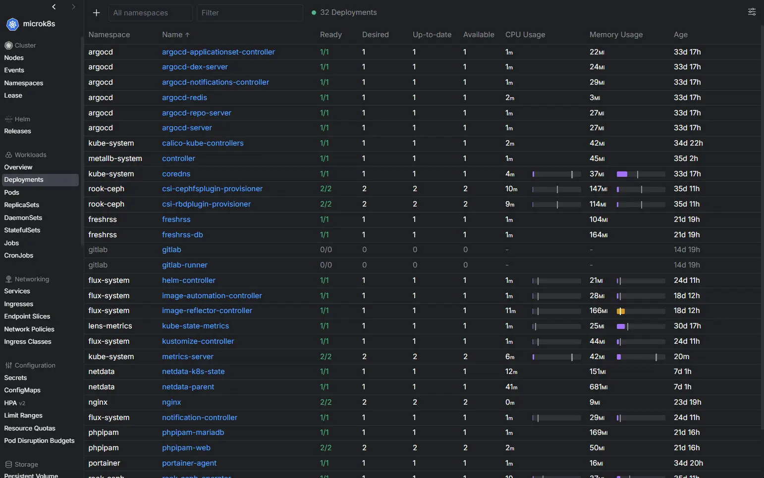
Task: Go back with the left arrow
Action: tap(54, 7)
